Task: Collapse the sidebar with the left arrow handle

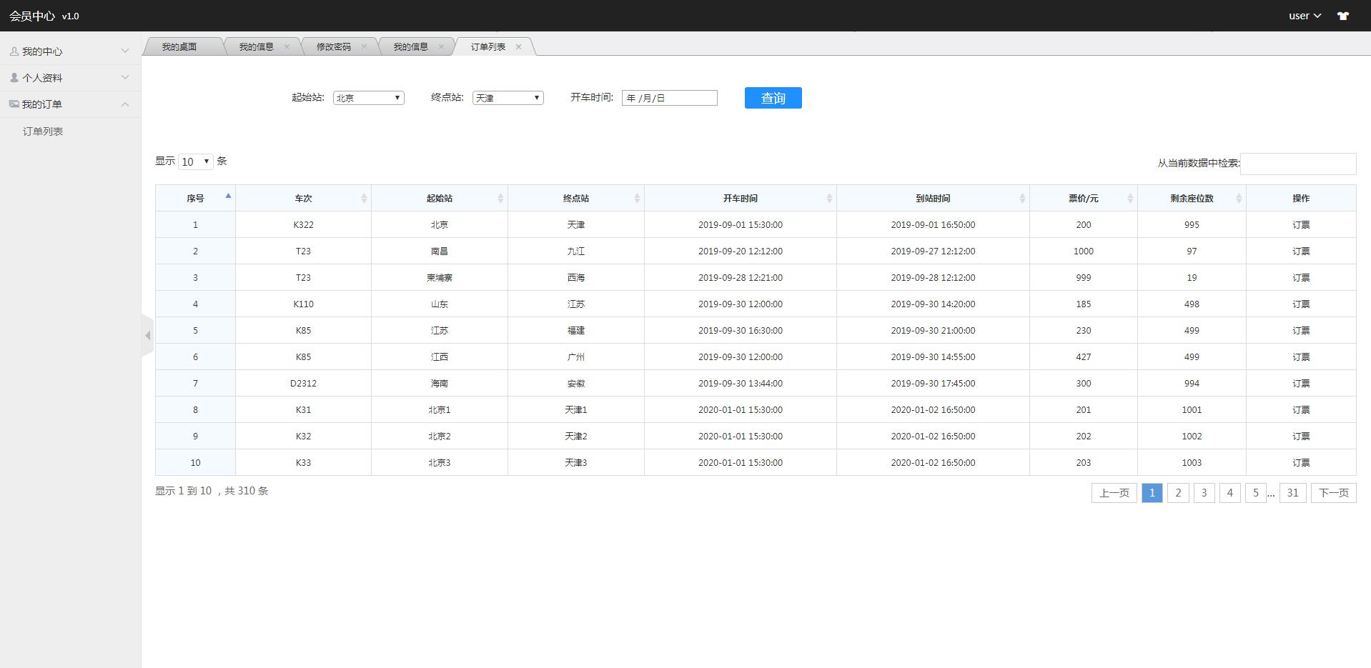Action: coord(148,335)
